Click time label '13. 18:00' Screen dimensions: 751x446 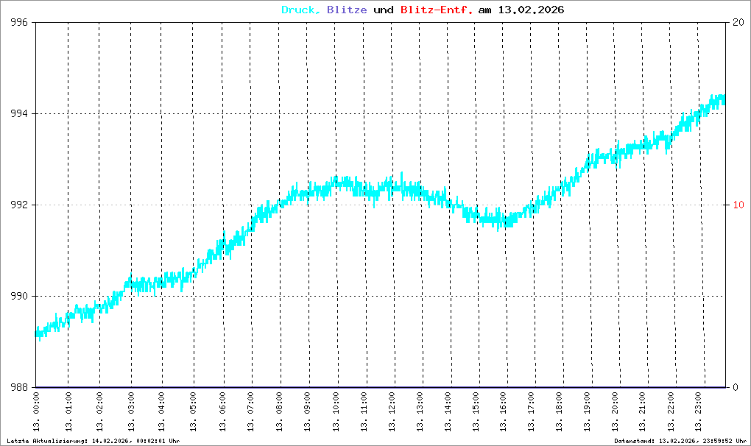pyautogui.click(x=560, y=411)
